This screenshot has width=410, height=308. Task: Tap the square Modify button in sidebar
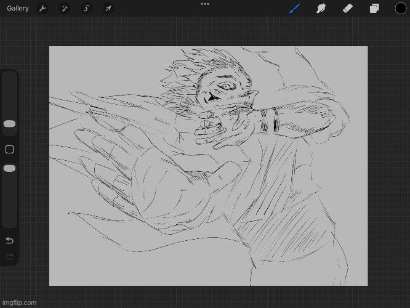[10, 150]
